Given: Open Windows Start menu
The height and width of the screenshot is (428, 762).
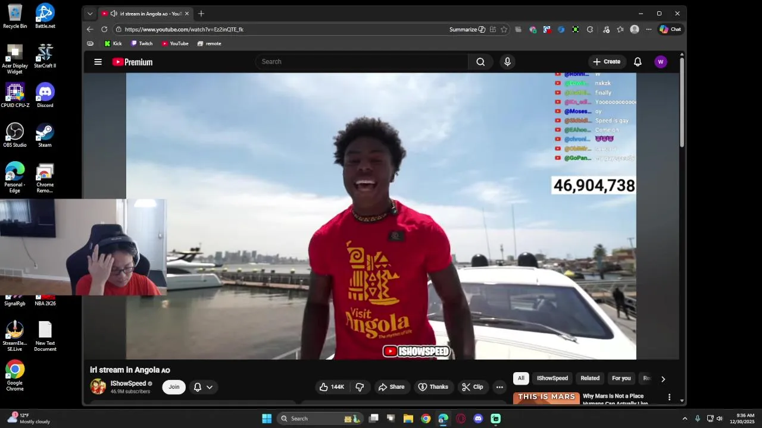Looking at the screenshot, I should pyautogui.click(x=267, y=418).
